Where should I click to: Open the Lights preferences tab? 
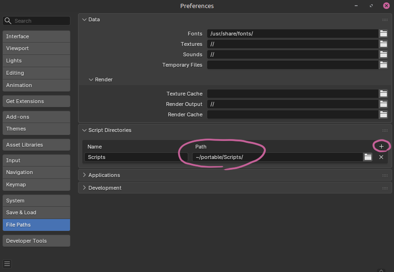(36, 61)
